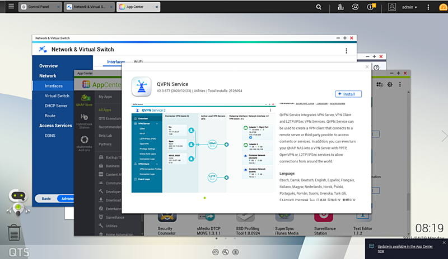The image size is (448, 259).
Task: Open Security Counselor app
Action: [166, 224]
